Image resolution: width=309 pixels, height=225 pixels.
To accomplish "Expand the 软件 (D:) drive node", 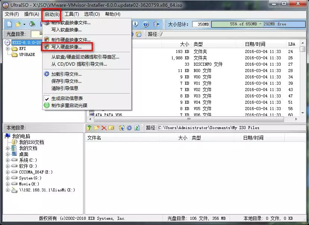I will coord(7,166).
